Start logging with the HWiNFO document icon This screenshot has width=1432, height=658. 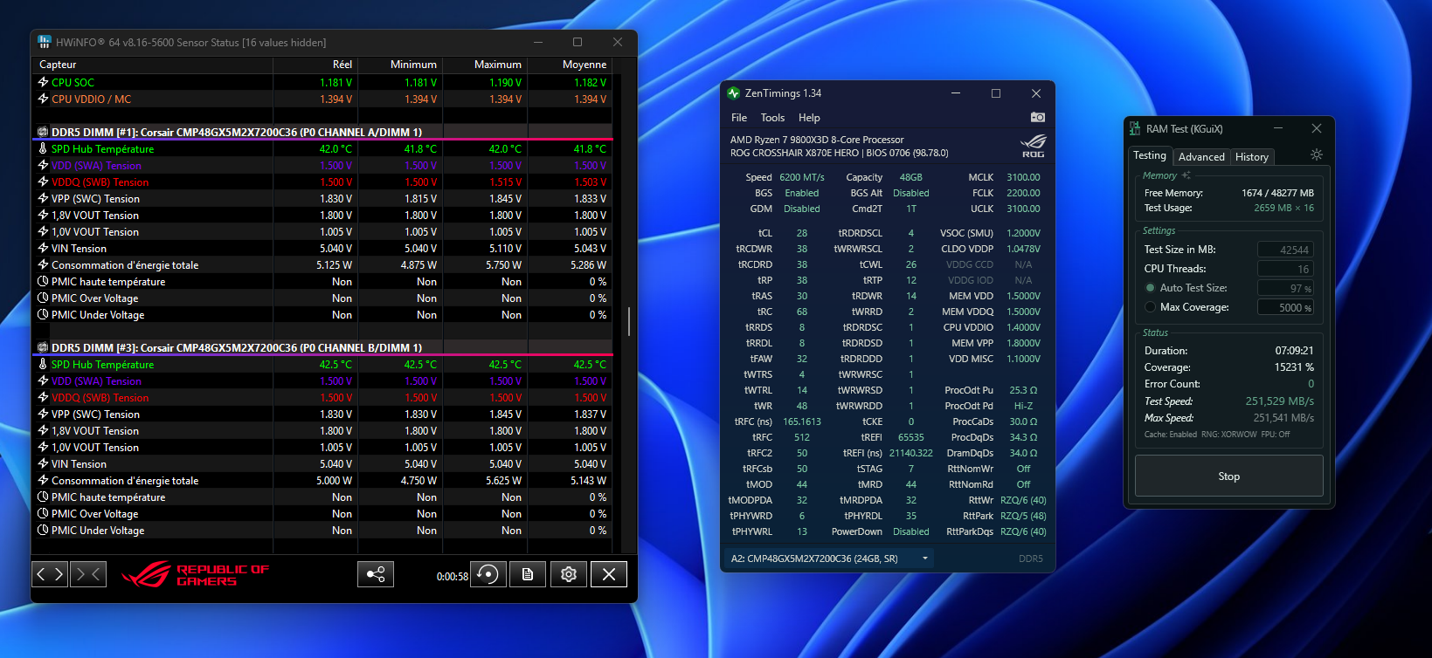(528, 574)
